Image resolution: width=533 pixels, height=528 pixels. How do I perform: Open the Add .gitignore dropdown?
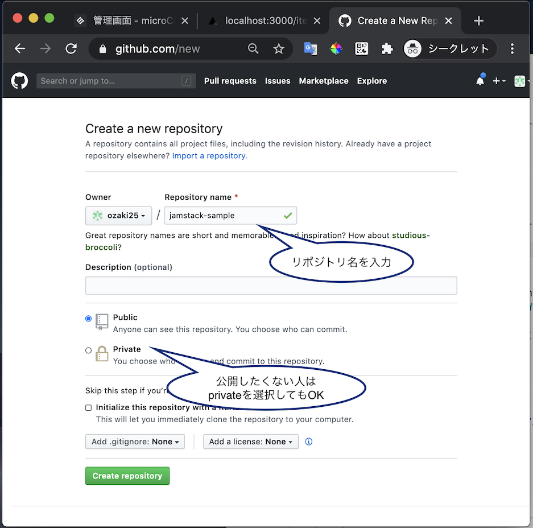(135, 442)
